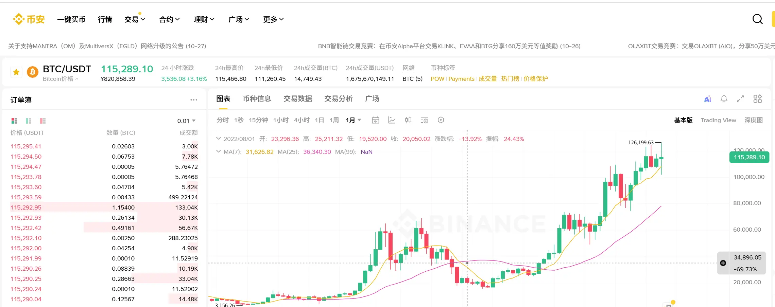Open the calendar go-to-date icon
The height and width of the screenshot is (307, 775).
tap(376, 120)
